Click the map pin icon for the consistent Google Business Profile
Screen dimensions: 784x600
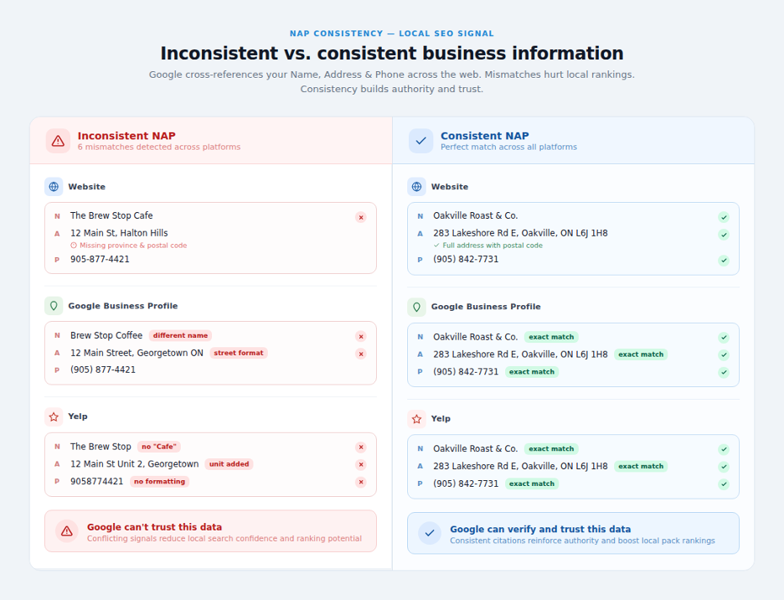click(x=417, y=307)
